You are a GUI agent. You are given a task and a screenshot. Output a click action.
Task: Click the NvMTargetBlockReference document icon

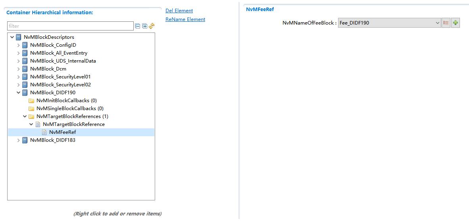38,124
